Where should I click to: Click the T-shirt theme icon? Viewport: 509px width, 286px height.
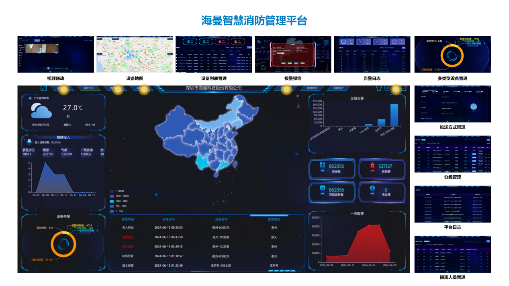(378, 88)
